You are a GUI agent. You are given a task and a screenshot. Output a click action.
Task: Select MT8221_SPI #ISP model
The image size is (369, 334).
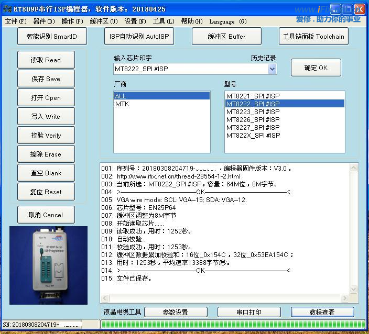coord(285,96)
